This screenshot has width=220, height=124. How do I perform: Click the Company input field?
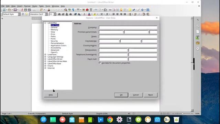(128, 28)
